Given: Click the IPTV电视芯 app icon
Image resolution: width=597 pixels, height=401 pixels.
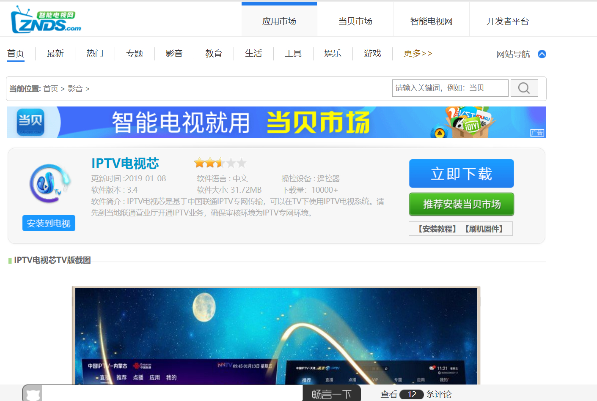Looking at the screenshot, I should pyautogui.click(x=49, y=184).
